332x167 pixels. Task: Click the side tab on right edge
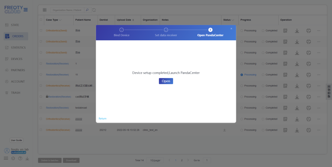[x=329, y=91]
